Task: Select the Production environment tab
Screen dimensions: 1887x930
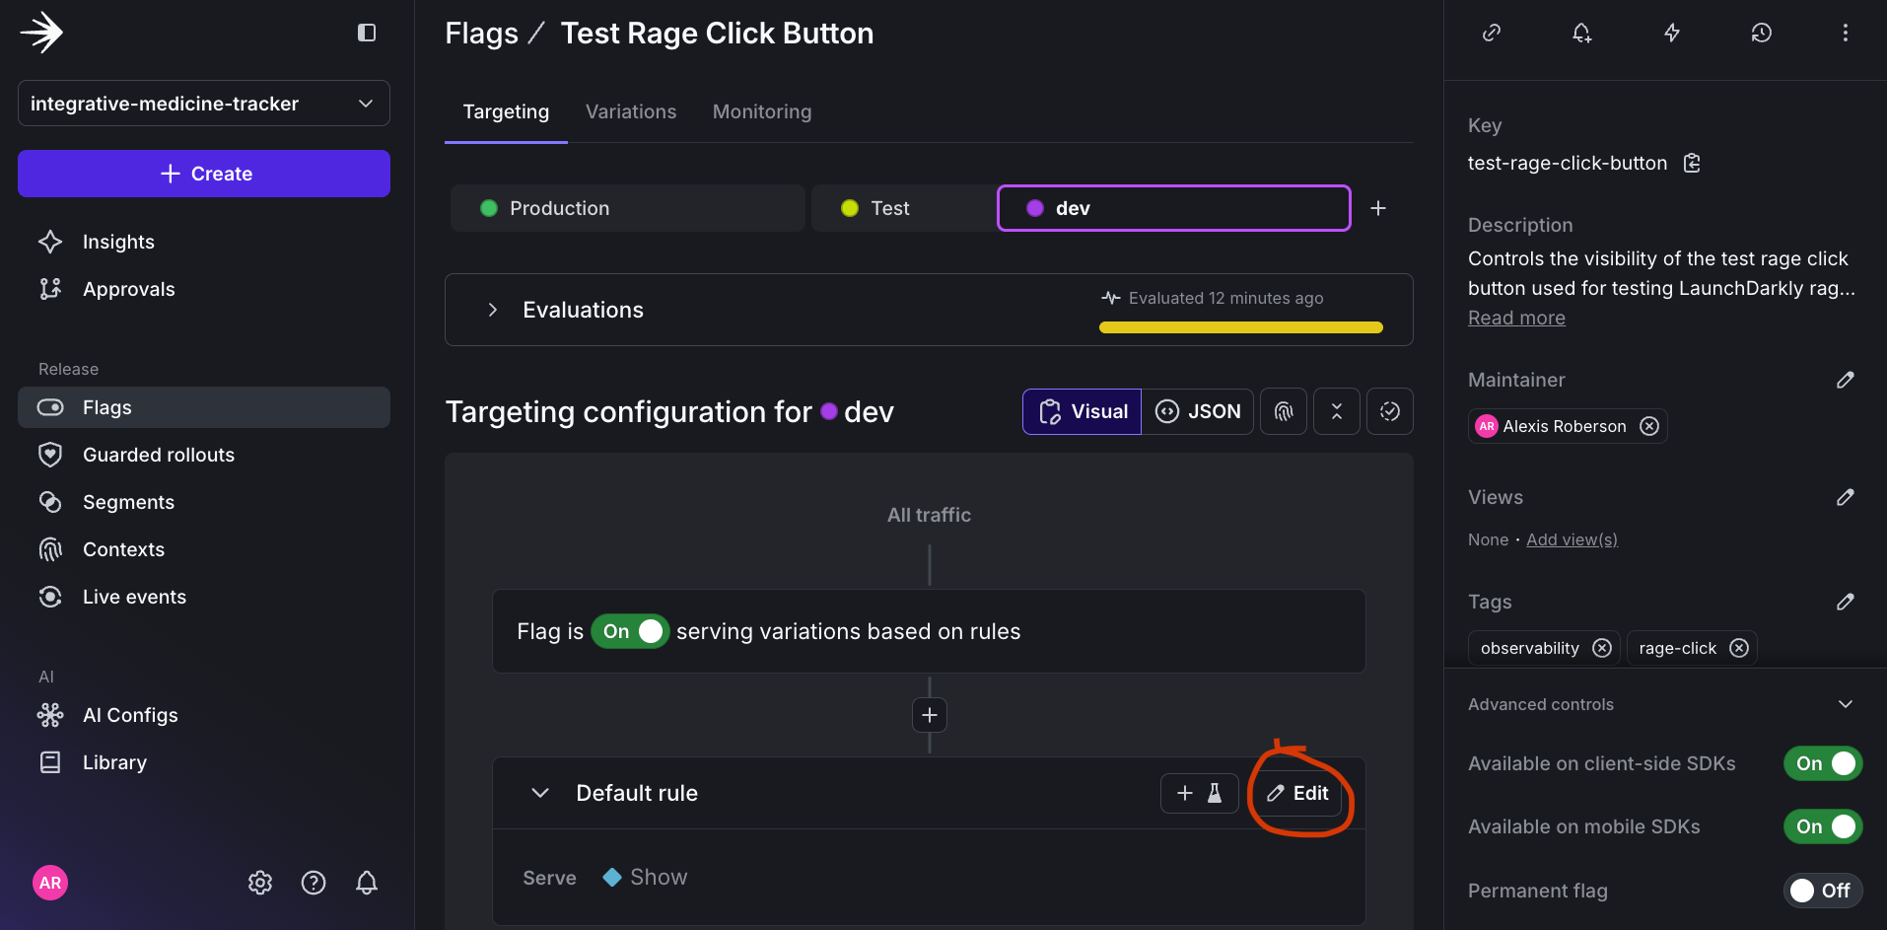Action: pos(626,208)
